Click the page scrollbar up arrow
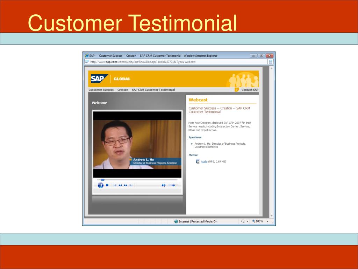This screenshot has width=358, height=269. click(x=271, y=68)
